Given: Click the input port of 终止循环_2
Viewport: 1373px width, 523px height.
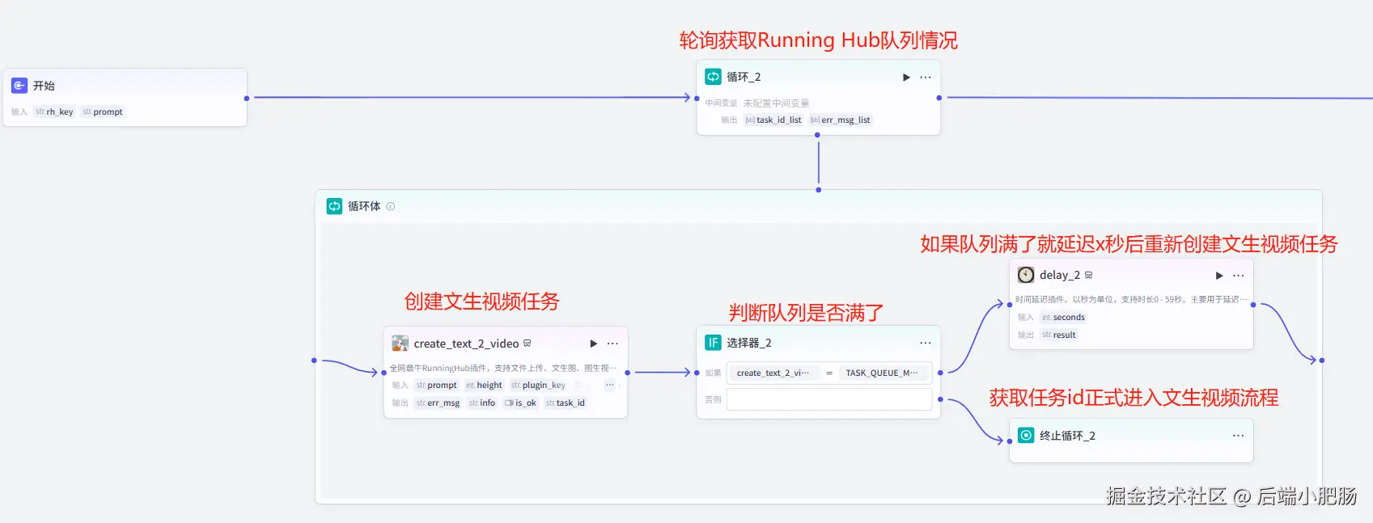Looking at the screenshot, I should coord(1010,441).
